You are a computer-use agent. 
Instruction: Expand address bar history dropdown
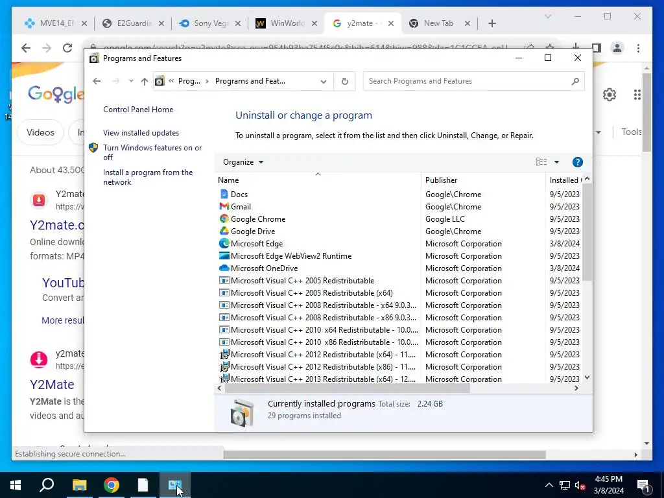[323, 81]
